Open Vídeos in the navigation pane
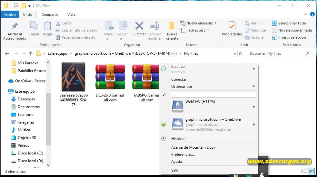Screen dimensions: 317x177 tap(20, 145)
